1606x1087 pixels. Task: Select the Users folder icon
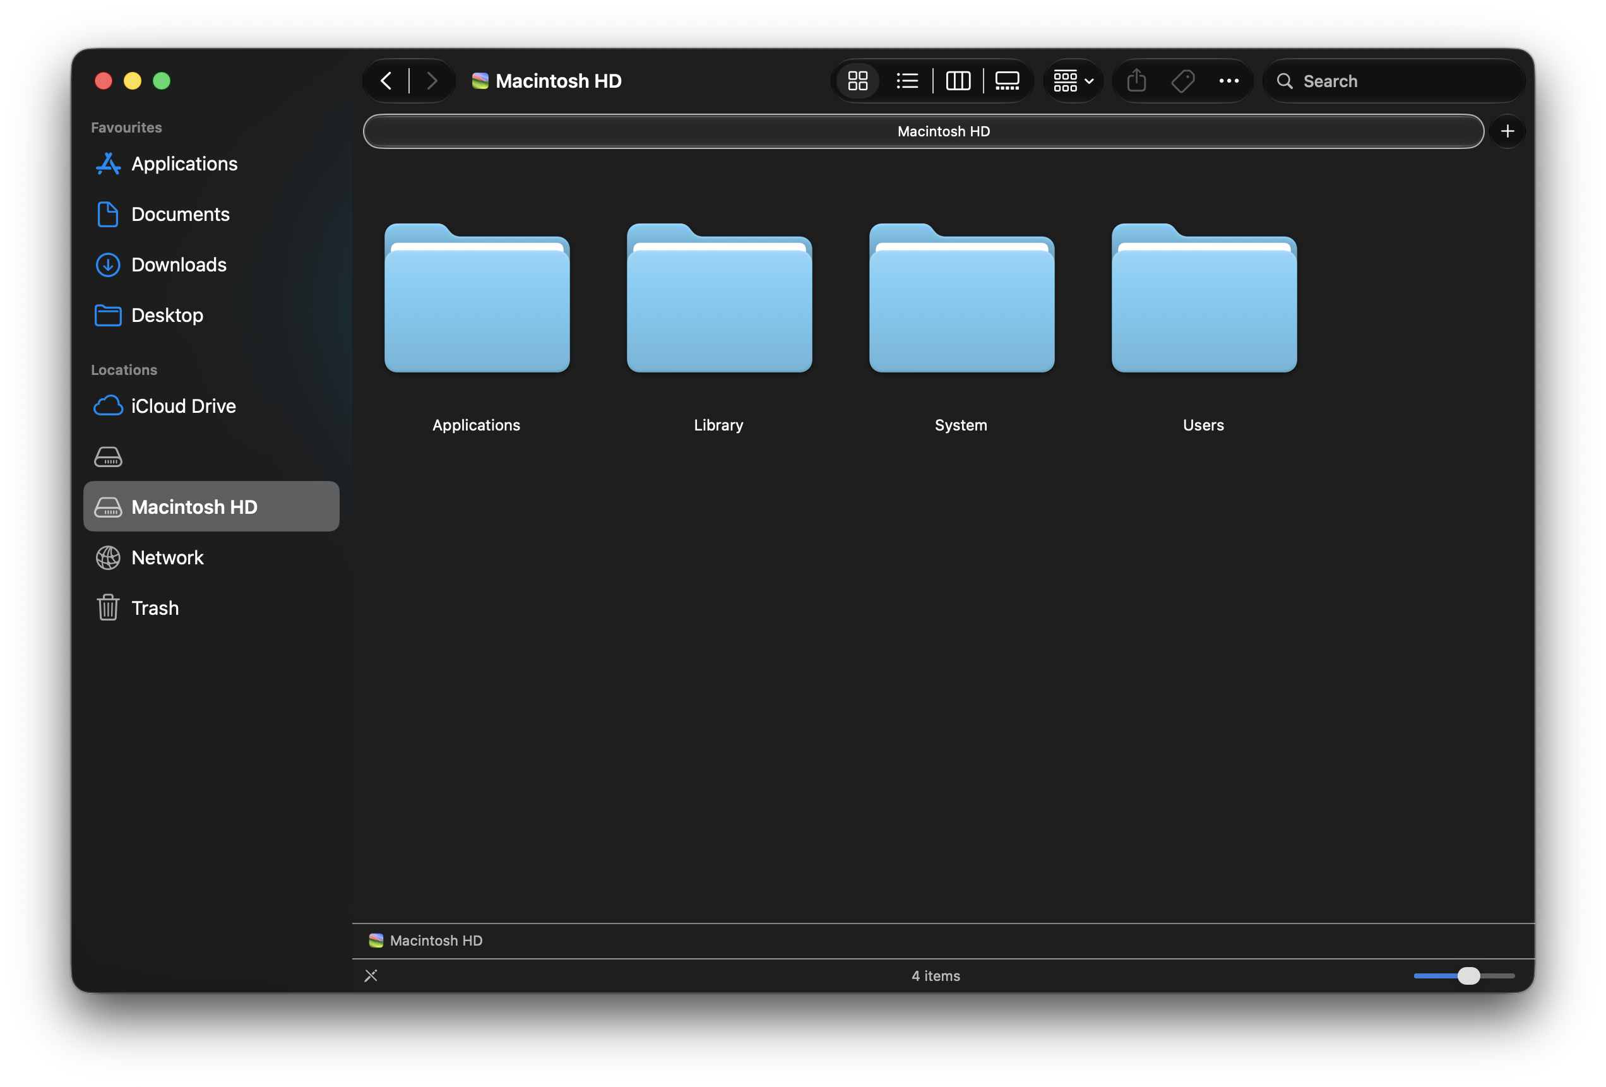1204,298
